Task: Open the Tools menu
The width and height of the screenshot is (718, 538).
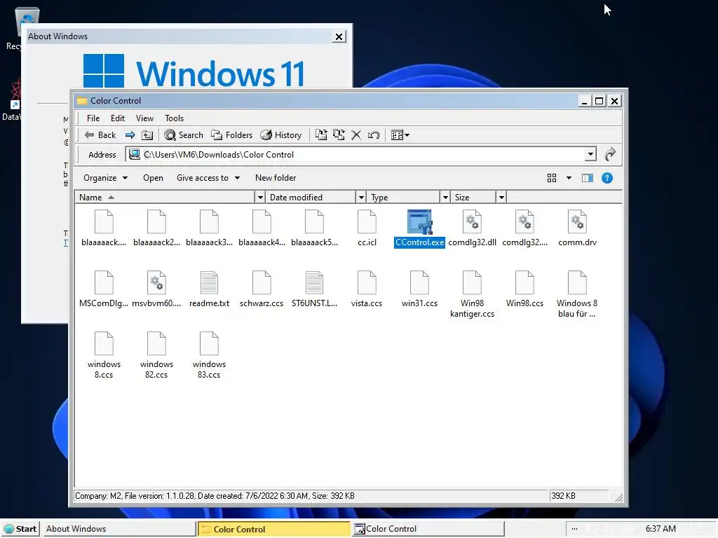Action: tap(175, 118)
